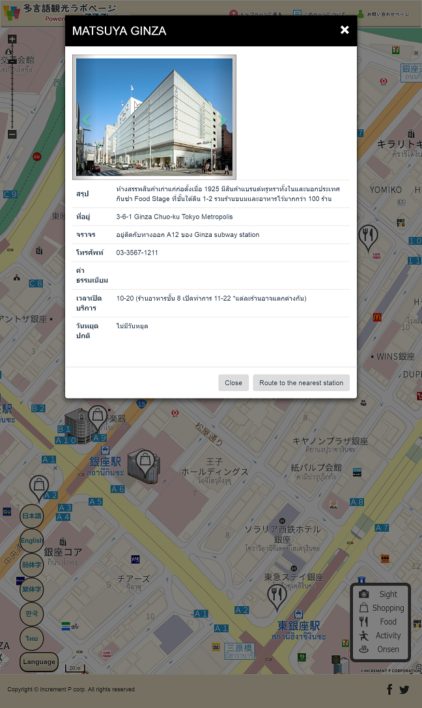Toggle the Language menu button
This screenshot has height=708, width=422.
pos(39,662)
